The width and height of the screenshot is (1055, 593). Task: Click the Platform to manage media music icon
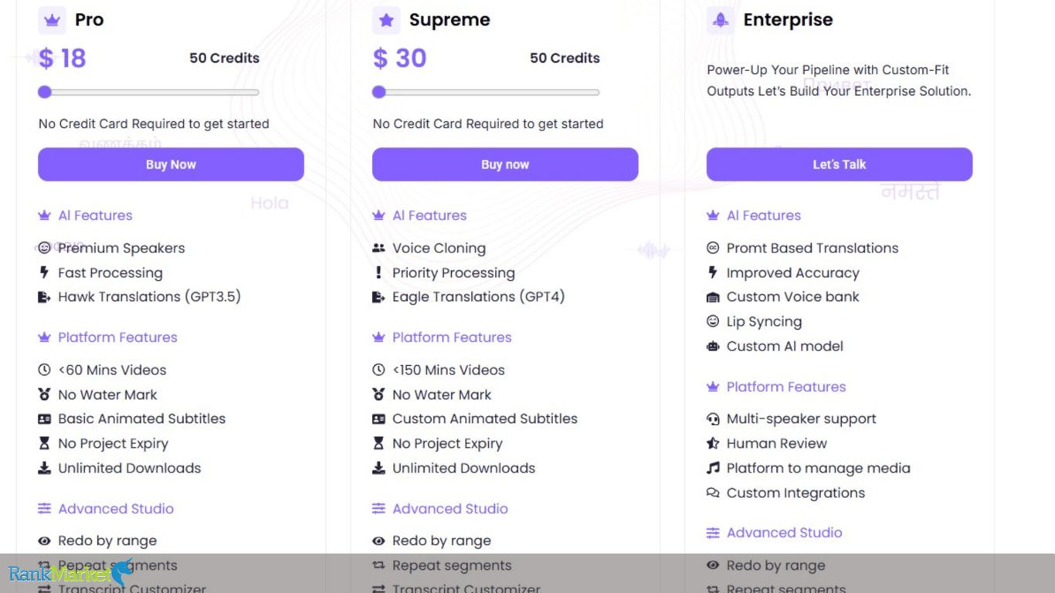click(x=713, y=468)
